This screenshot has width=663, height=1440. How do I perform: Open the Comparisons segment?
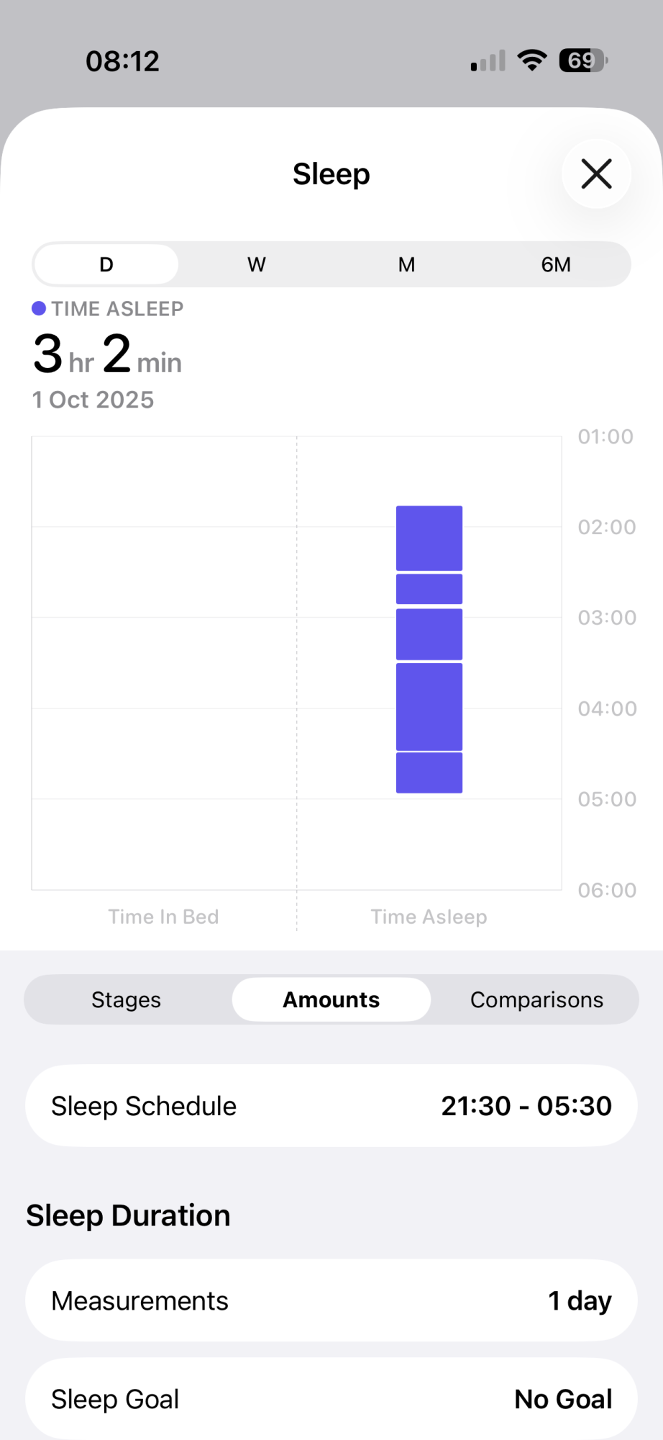click(536, 999)
